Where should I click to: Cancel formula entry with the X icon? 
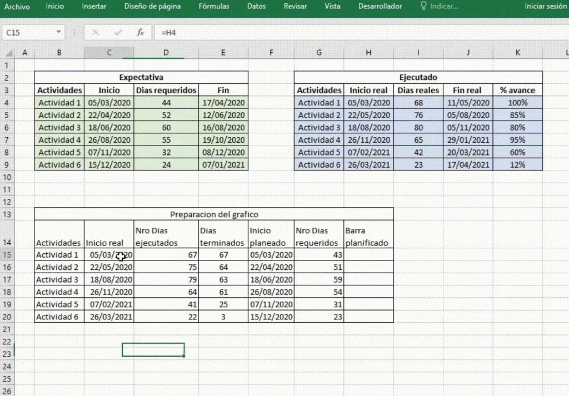(96, 32)
